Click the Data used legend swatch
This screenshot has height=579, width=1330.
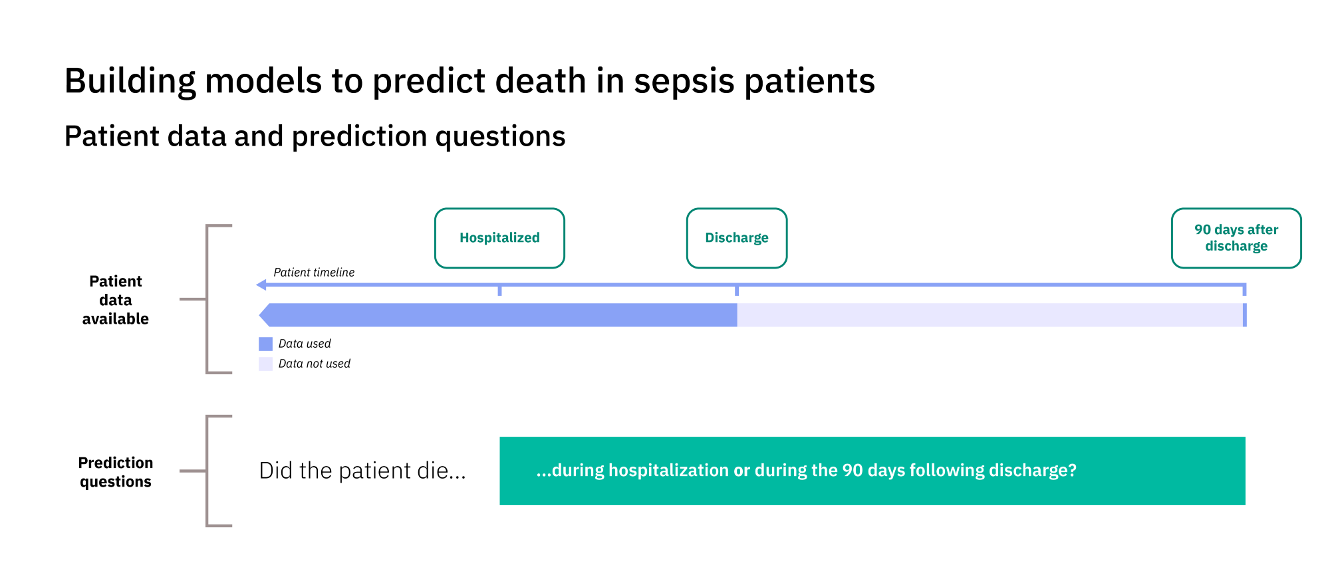tap(265, 344)
